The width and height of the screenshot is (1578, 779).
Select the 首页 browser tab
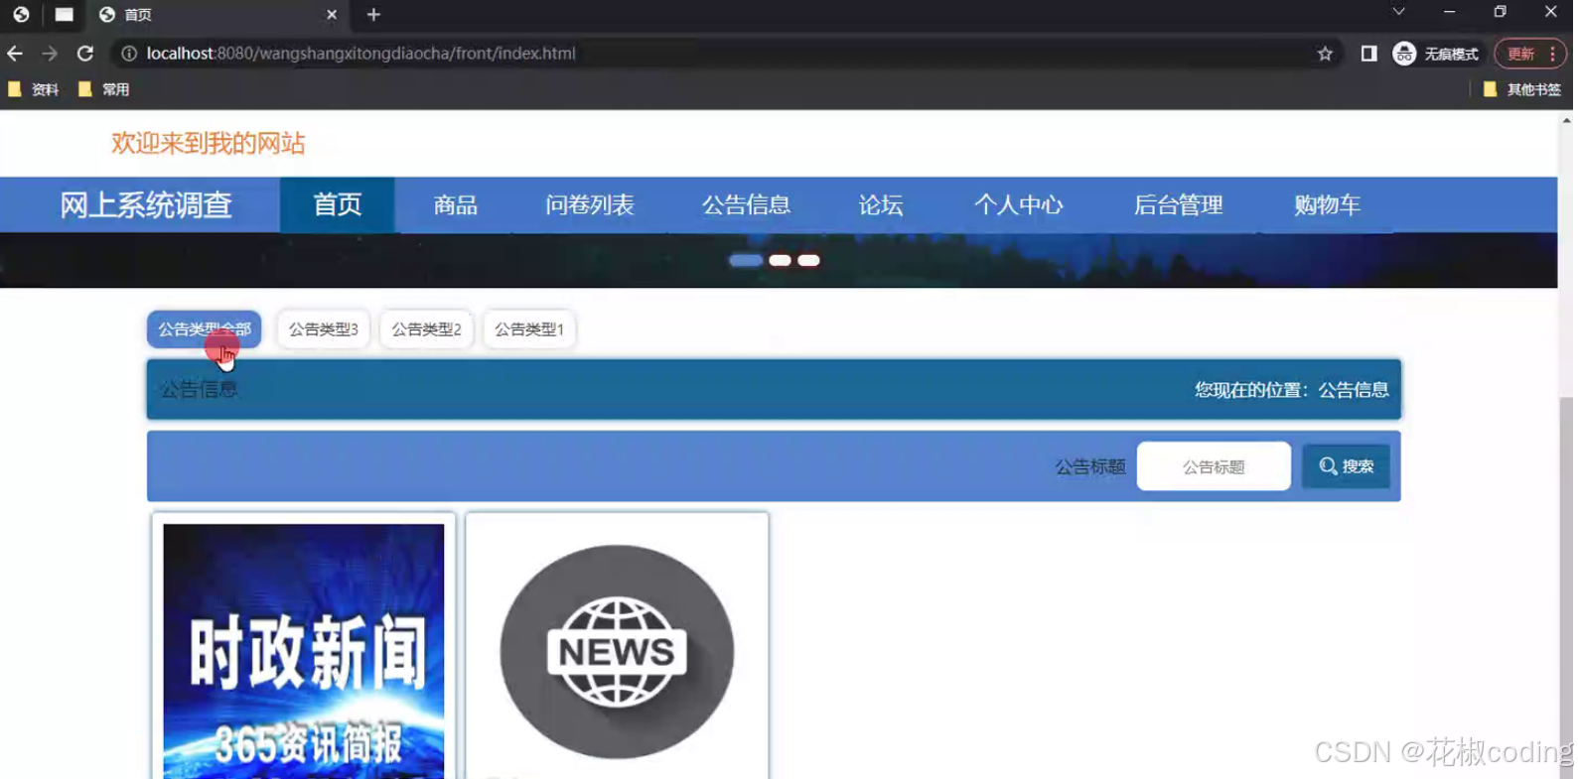[x=218, y=15]
